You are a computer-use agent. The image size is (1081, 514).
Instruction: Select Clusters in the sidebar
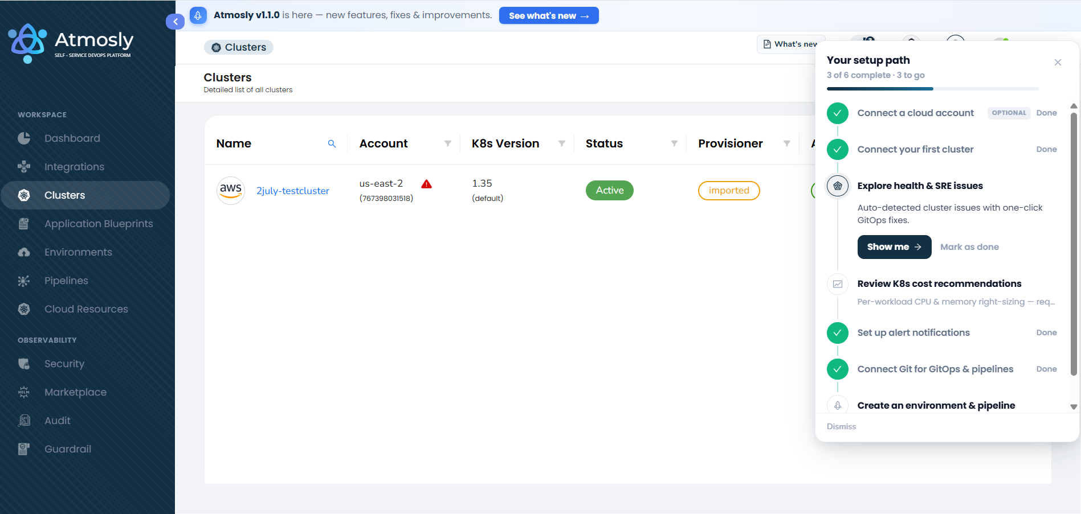[85, 195]
